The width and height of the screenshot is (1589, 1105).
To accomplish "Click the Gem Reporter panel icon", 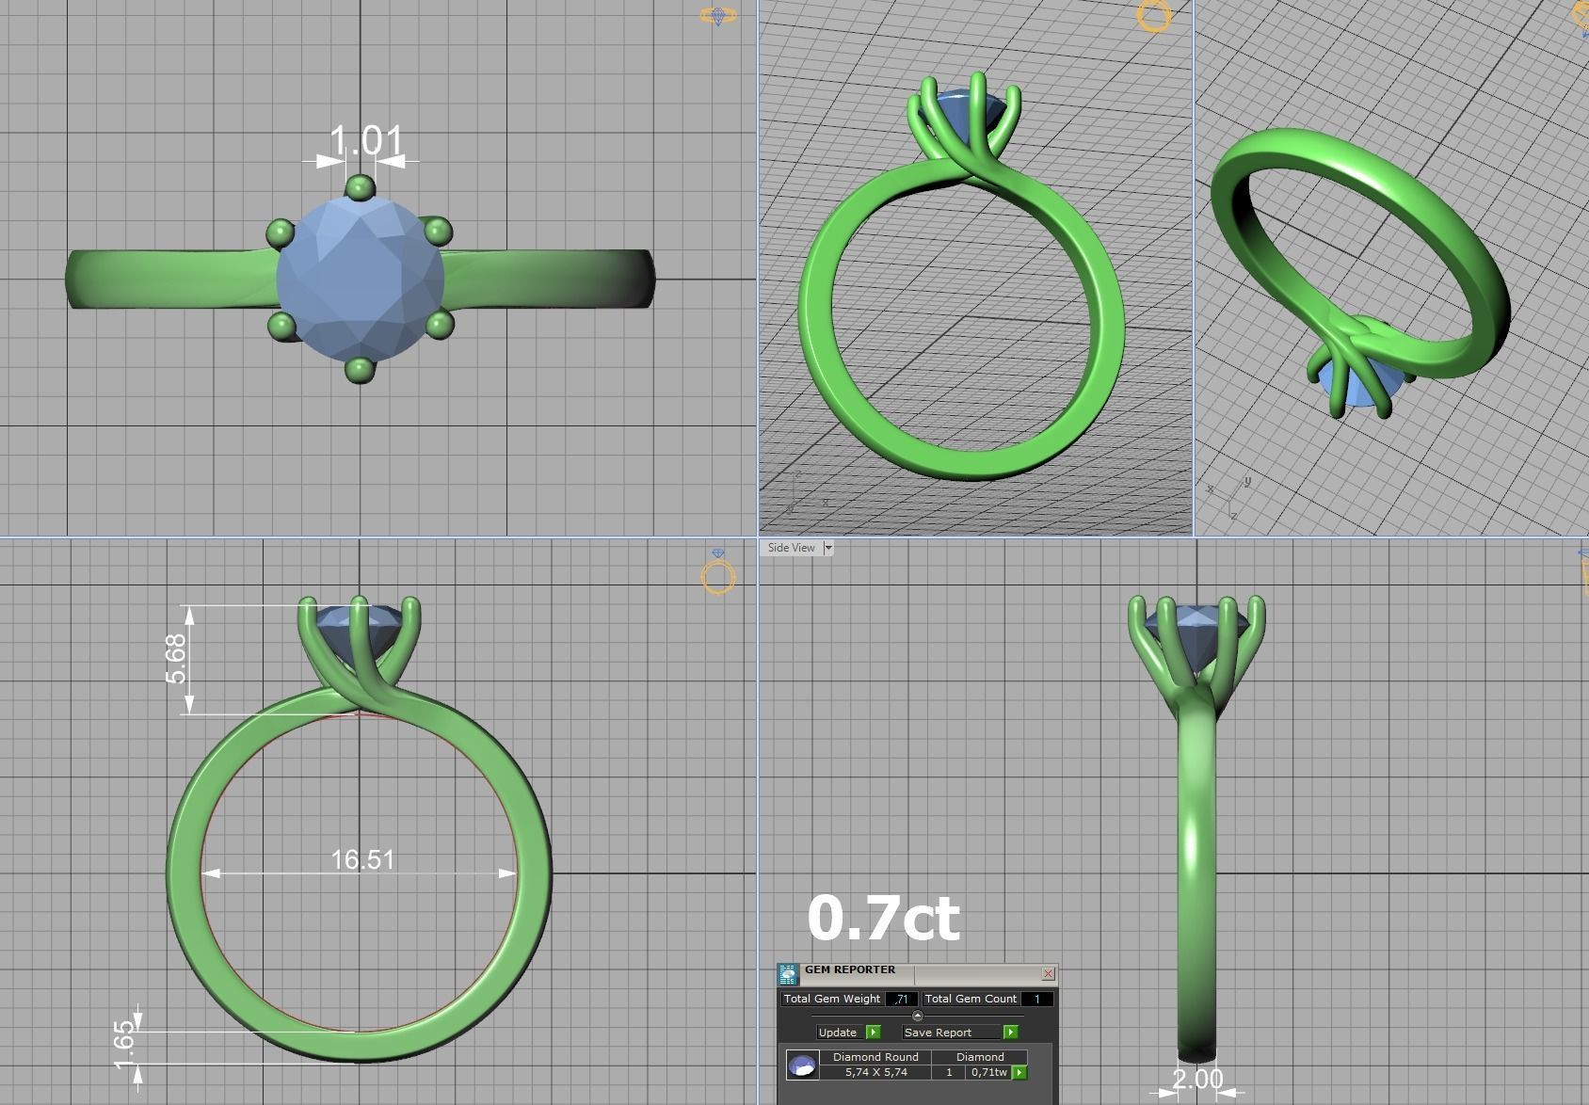I will tap(788, 974).
